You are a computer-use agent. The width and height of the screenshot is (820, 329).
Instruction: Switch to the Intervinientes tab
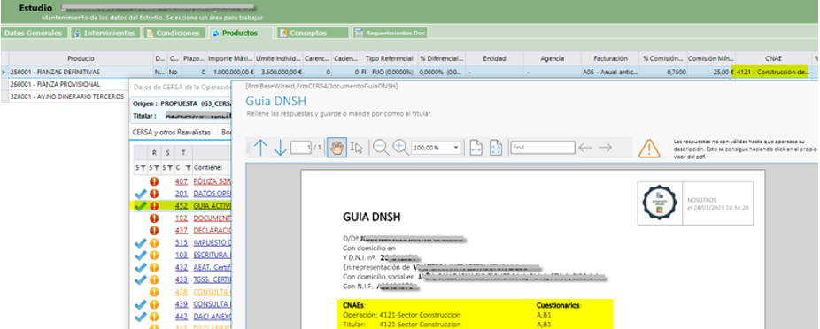[105, 33]
